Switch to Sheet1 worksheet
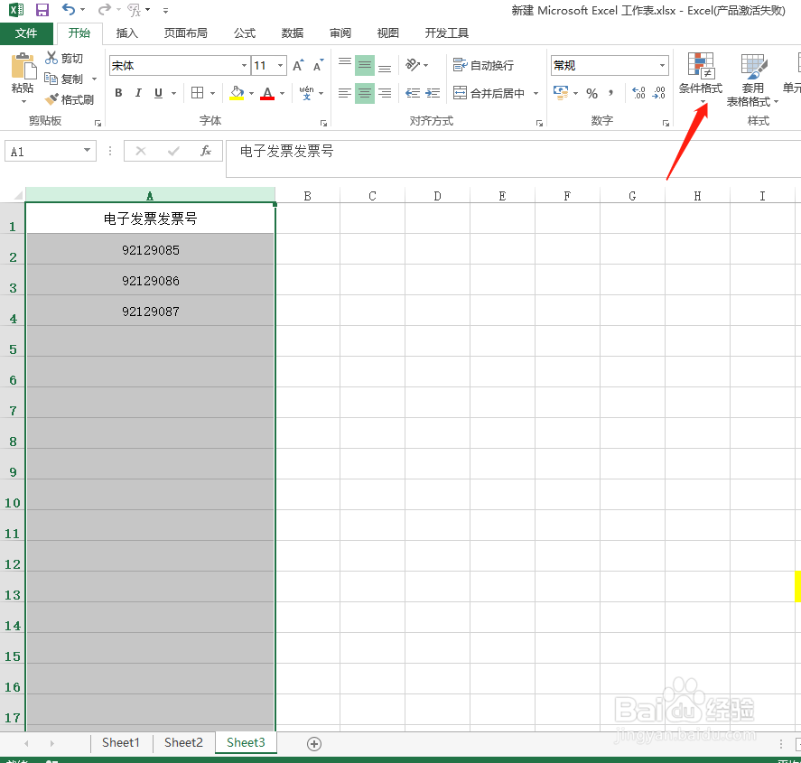 click(x=120, y=742)
